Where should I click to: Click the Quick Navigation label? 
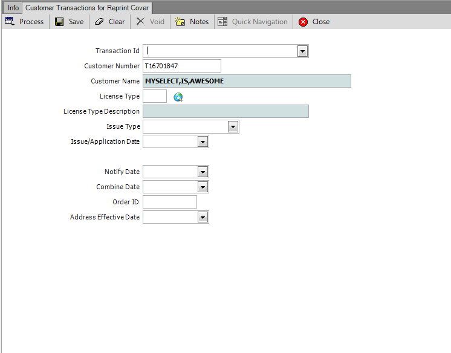click(x=260, y=22)
